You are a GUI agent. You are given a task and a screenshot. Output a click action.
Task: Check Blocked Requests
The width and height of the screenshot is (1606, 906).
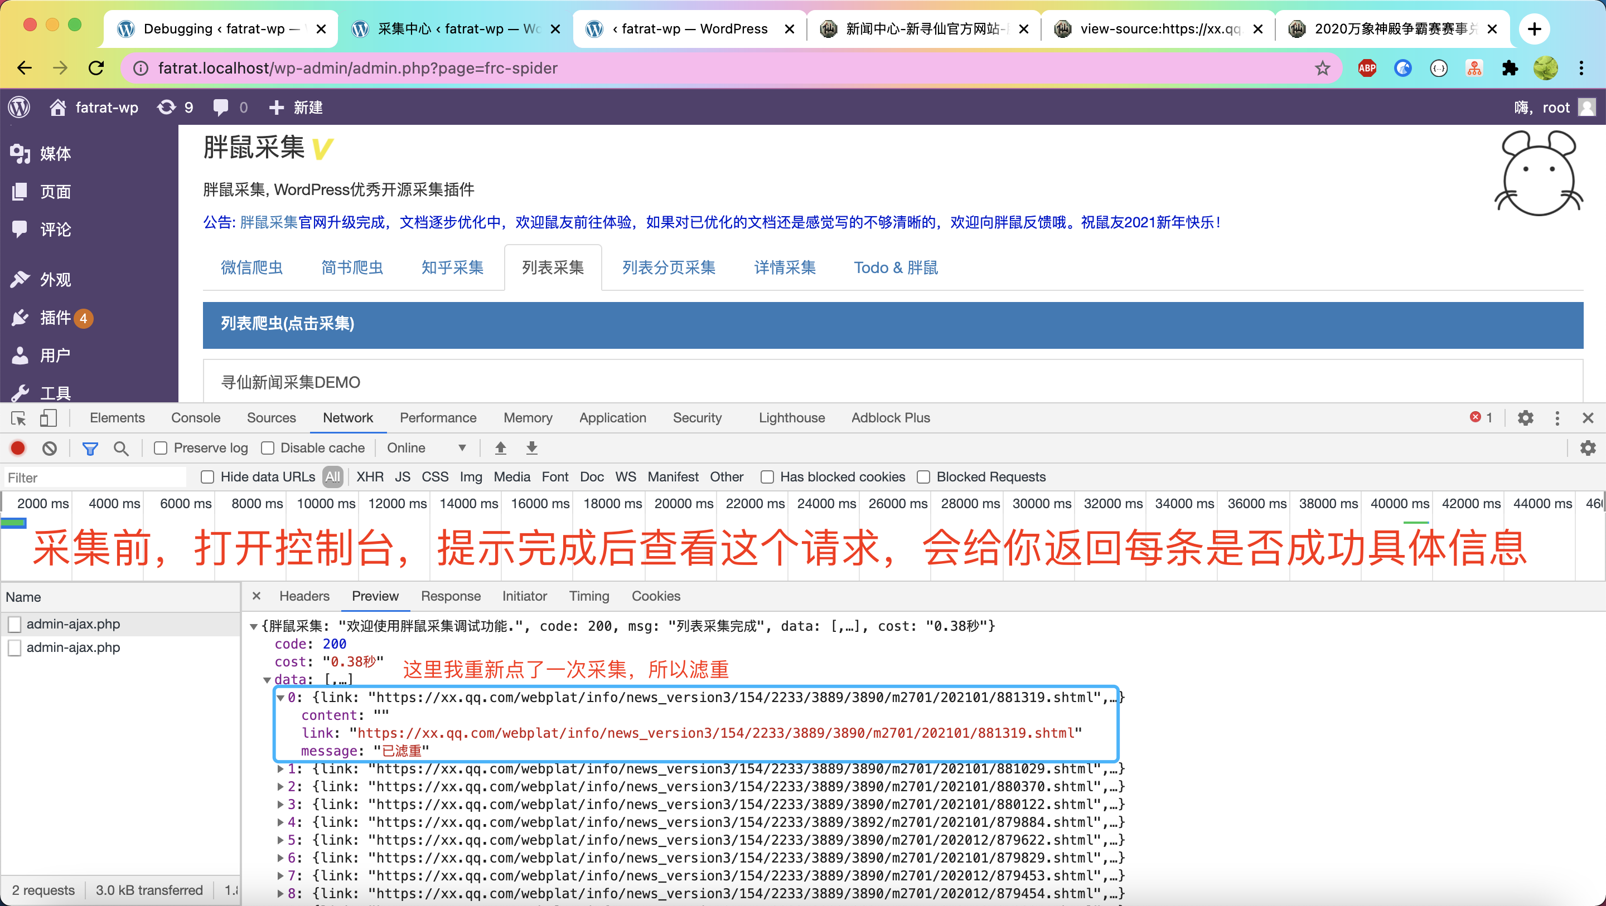tap(923, 478)
